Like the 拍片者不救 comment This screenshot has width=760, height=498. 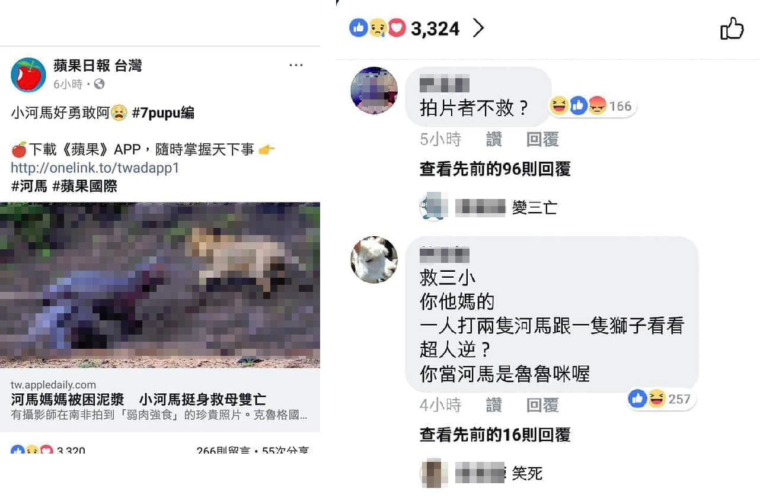click(494, 139)
